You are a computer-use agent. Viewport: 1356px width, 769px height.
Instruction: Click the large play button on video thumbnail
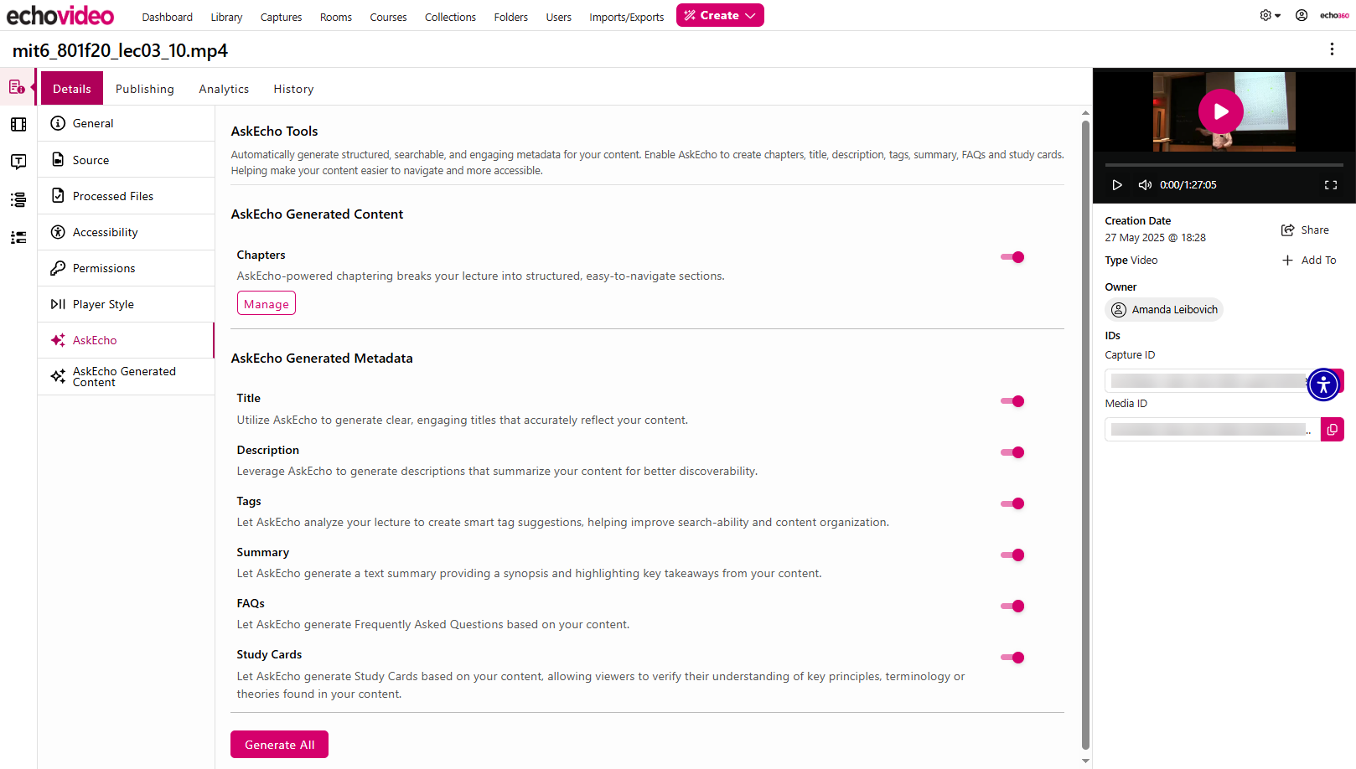(x=1220, y=111)
